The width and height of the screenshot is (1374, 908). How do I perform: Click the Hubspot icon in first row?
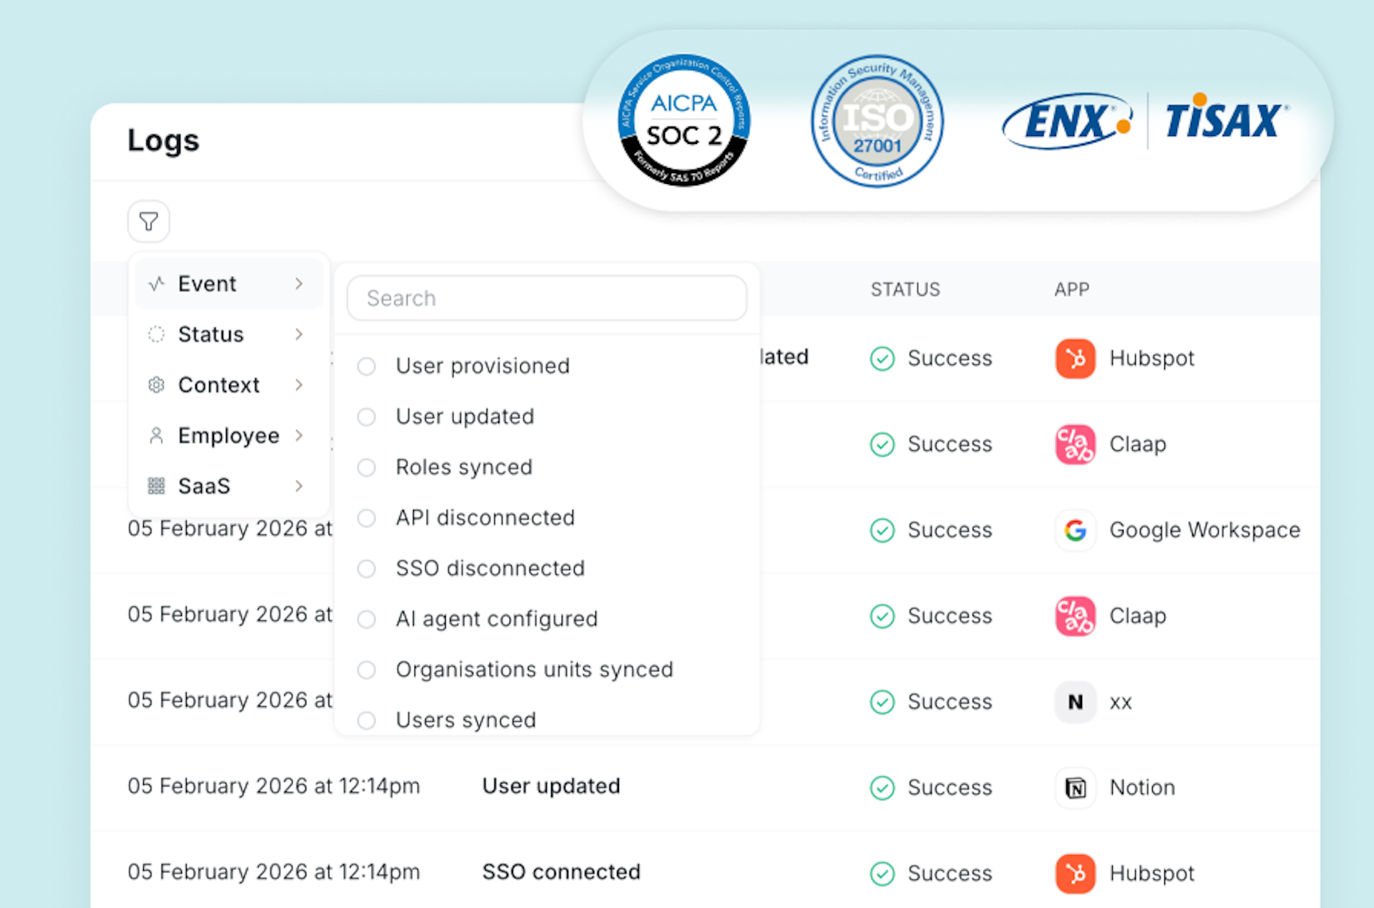[1075, 358]
